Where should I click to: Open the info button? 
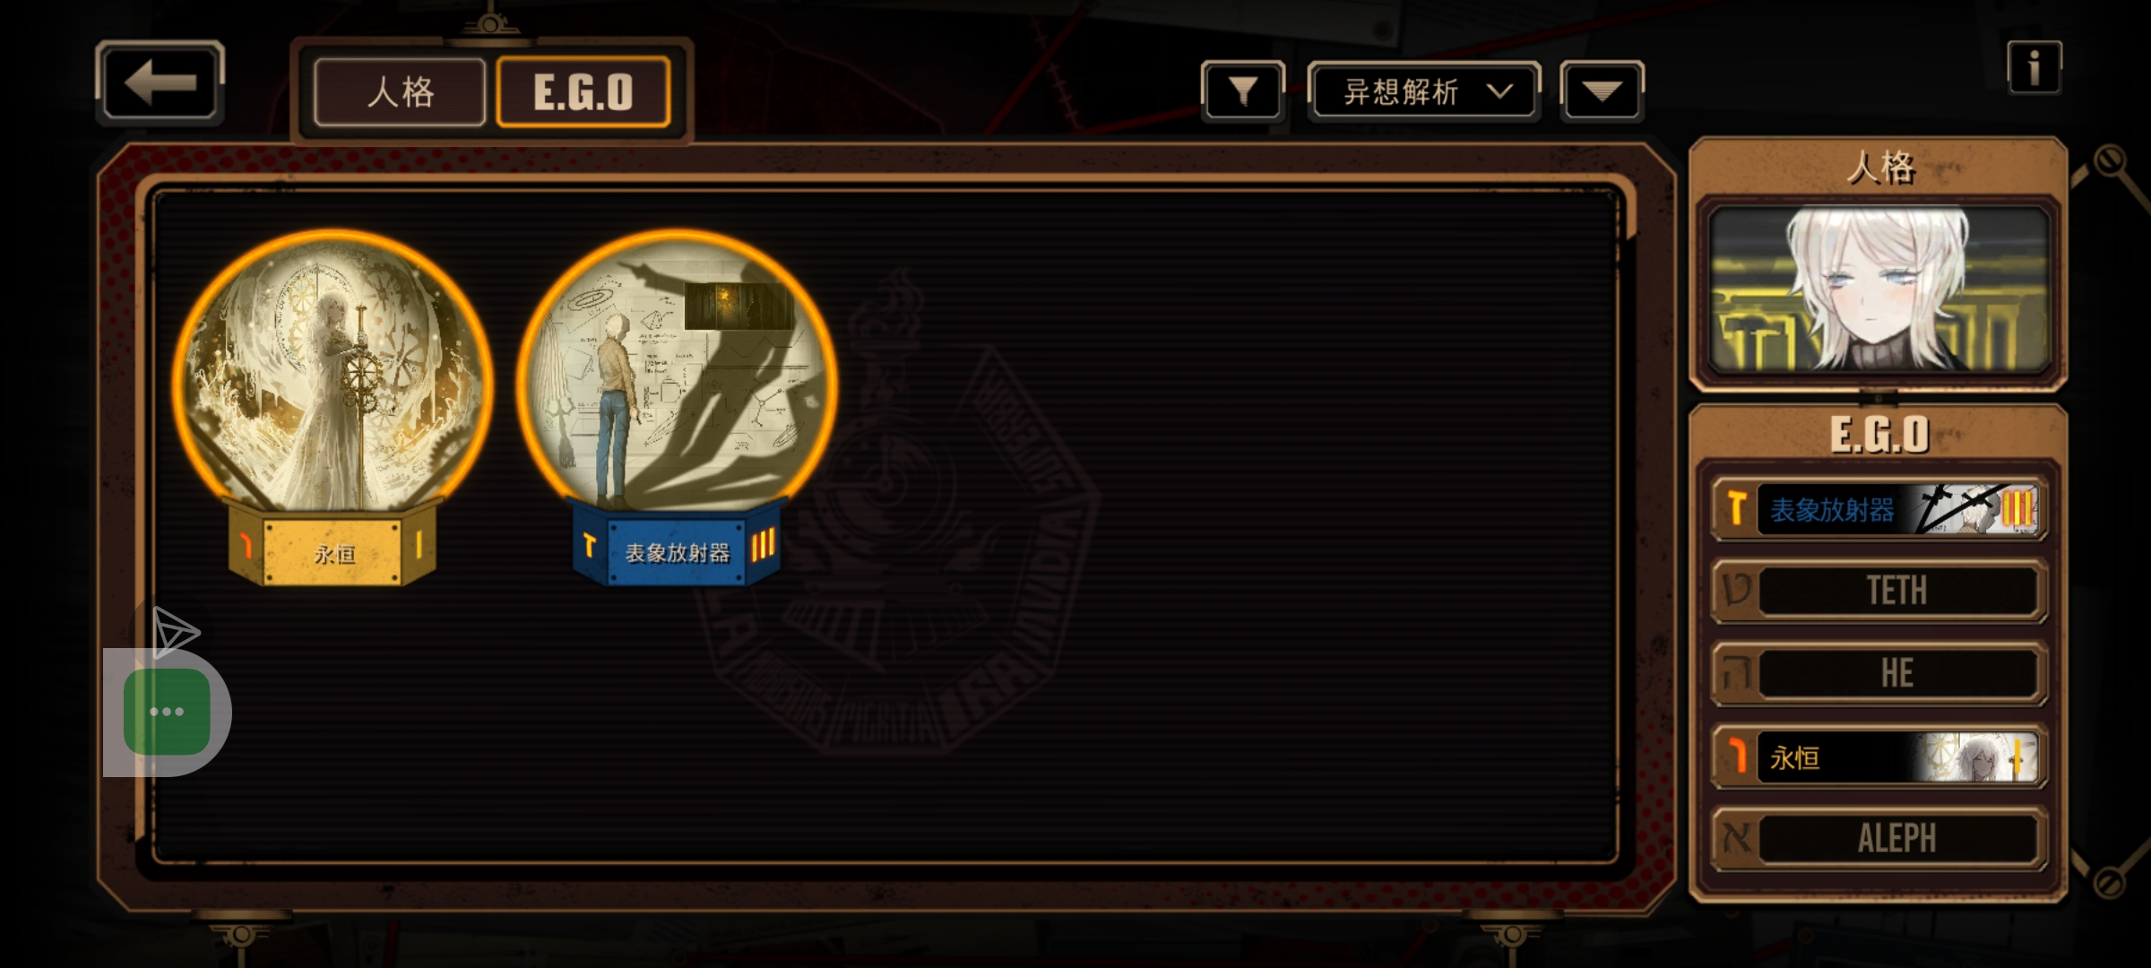point(2034,67)
